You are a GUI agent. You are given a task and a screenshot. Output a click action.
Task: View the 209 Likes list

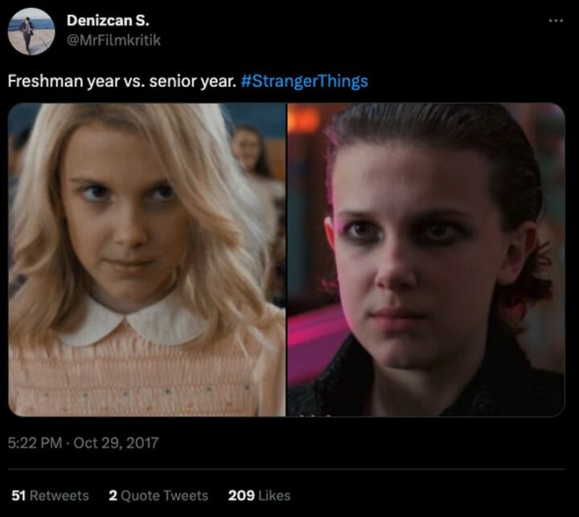tap(259, 495)
